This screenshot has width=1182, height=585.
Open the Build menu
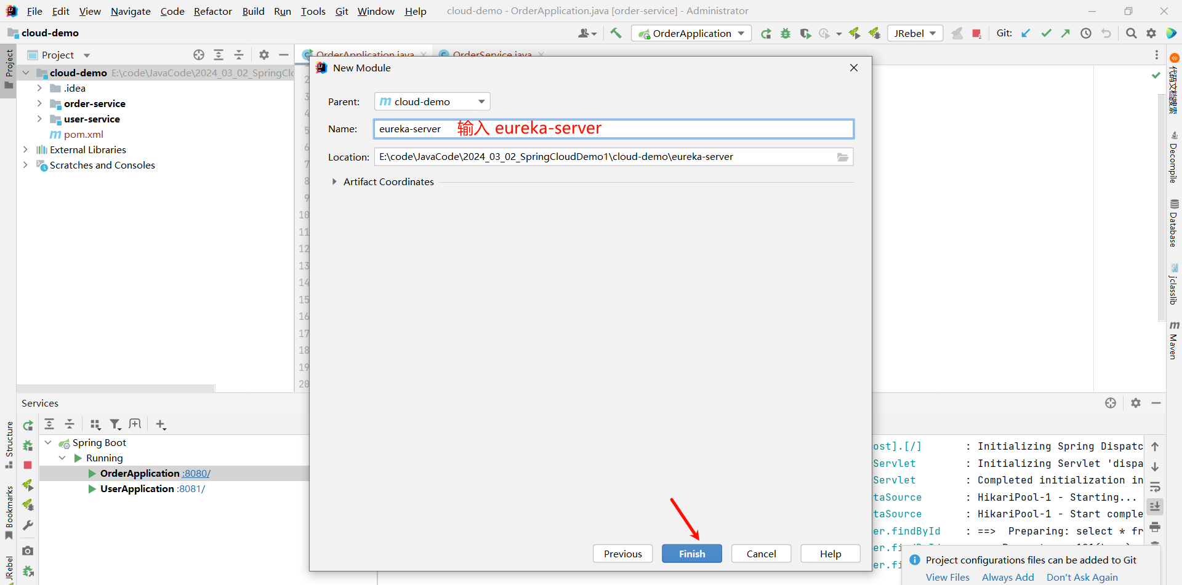(253, 11)
